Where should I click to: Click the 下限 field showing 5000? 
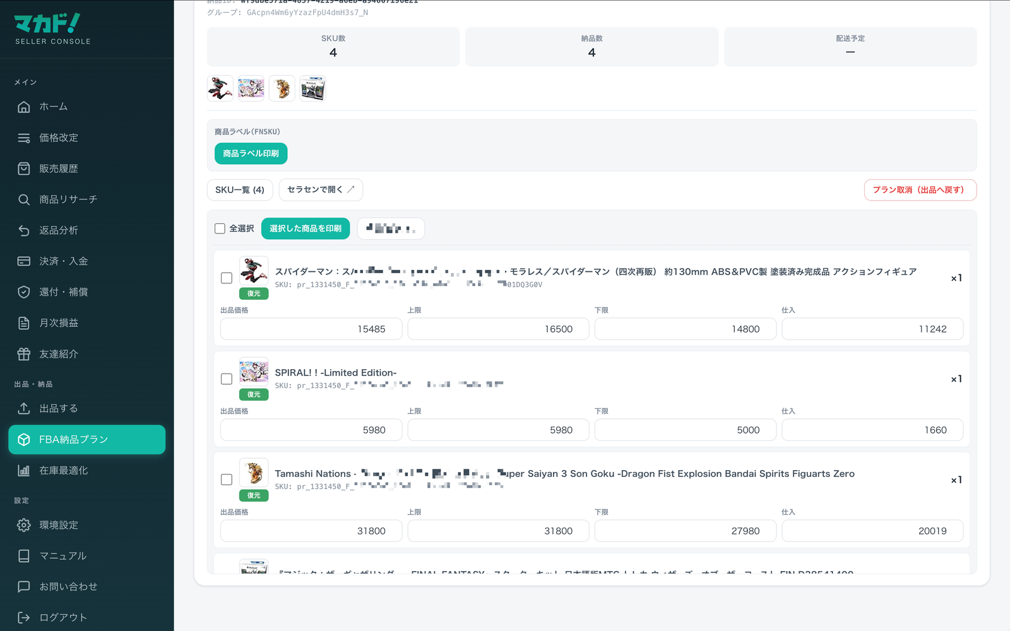pos(686,430)
